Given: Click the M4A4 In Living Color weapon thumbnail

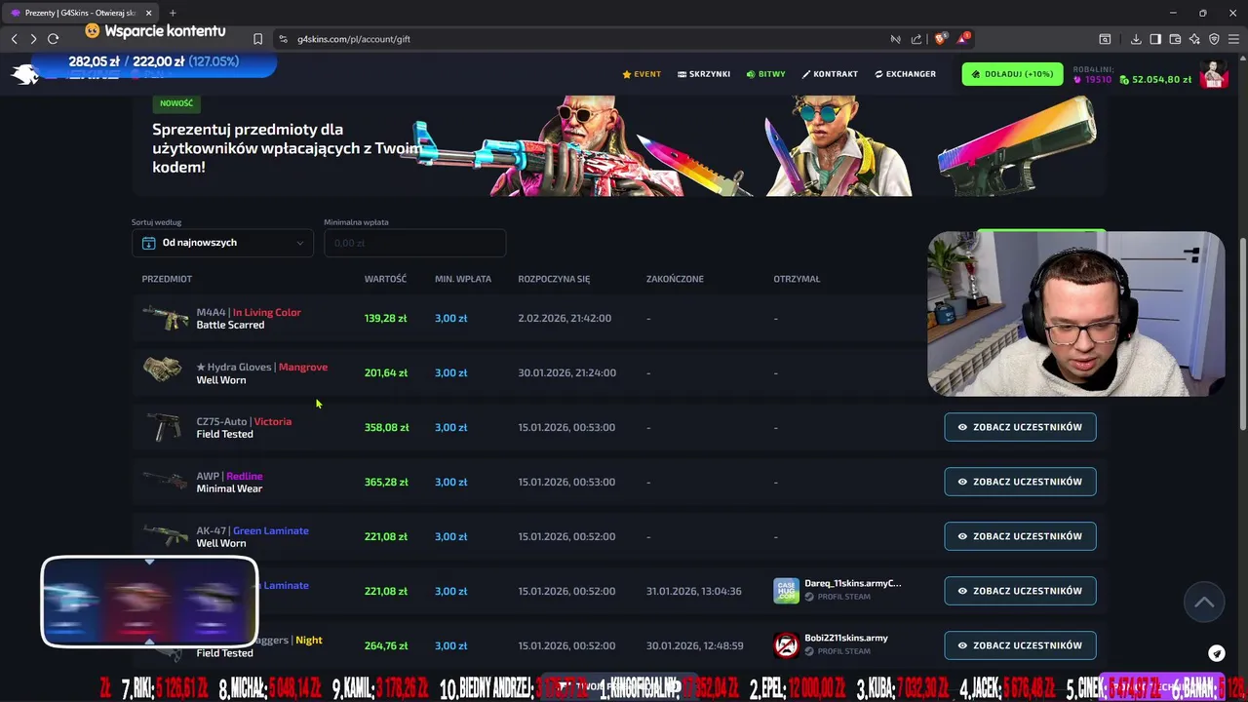Looking at the screenshot, I should tap(165, 318).
